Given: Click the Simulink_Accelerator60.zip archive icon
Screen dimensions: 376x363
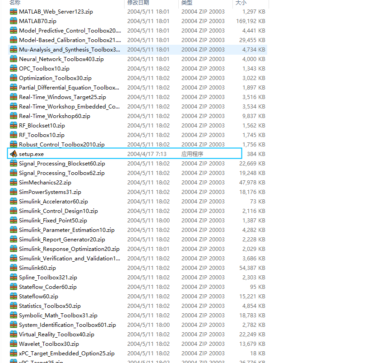Looking at the screenshot, I should [14, 202].
